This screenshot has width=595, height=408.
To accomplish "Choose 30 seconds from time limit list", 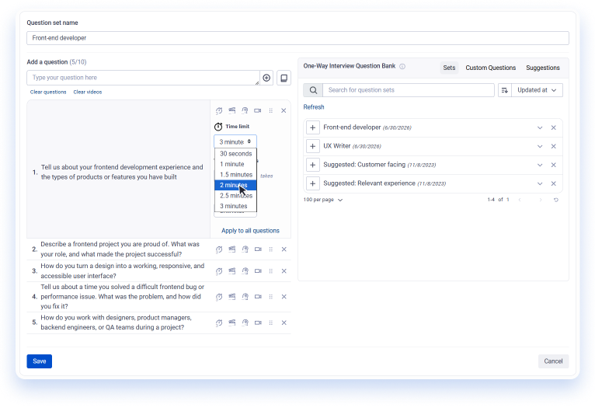I will [235, 154].
